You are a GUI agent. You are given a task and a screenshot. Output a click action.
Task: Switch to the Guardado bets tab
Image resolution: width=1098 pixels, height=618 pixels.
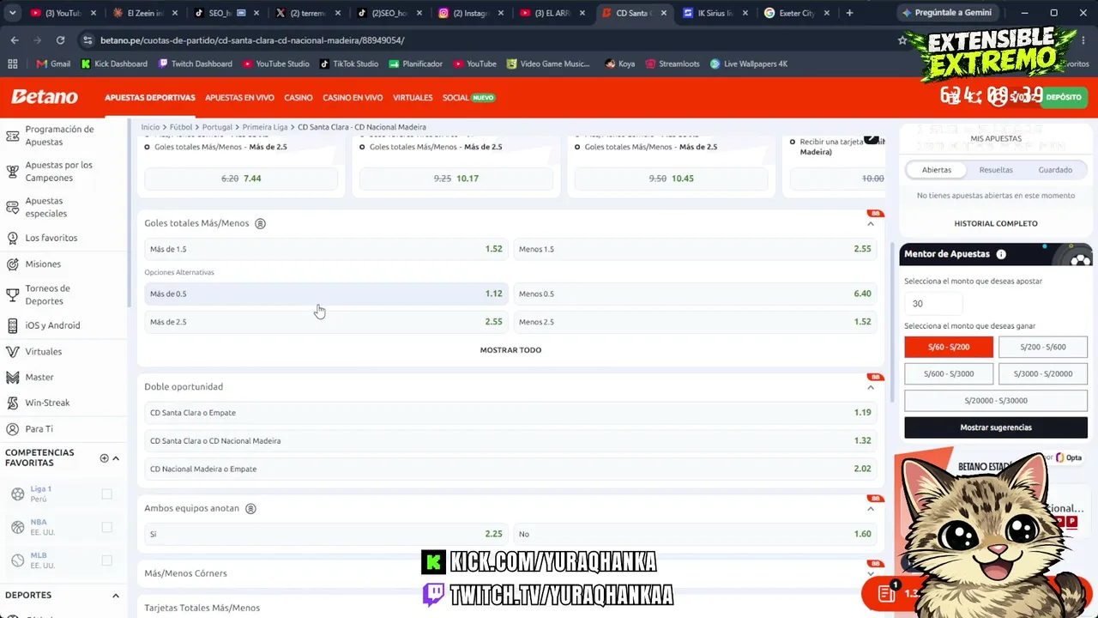click(1055, 170)
